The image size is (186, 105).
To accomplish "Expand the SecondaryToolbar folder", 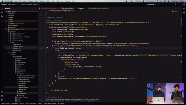I will tap(14, 97).
